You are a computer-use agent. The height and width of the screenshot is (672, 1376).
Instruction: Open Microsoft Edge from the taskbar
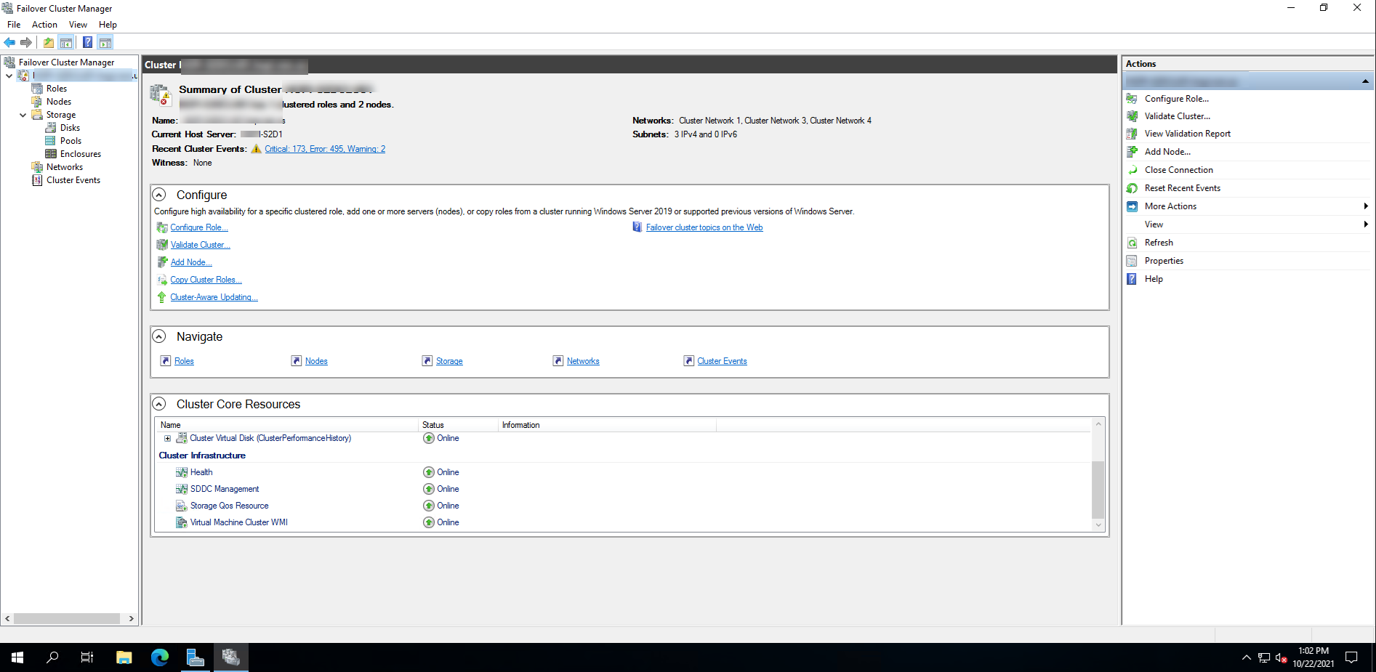(x=160, y=657)
